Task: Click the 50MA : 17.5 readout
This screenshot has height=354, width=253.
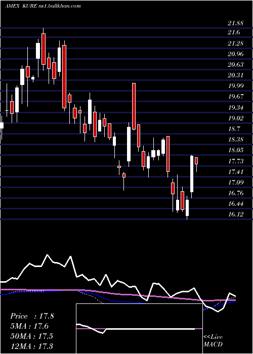Action: point(31,336)
